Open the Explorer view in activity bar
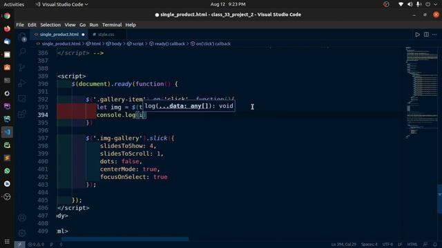The height and width of the screenshot is (248, 442). 22,37
